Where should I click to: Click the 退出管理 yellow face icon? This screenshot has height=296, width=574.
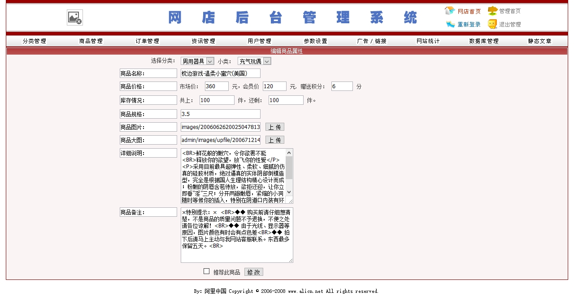click(x=492, y=24)
